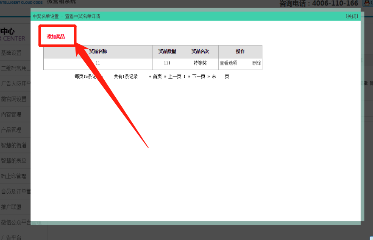
Task: Open 内容管理 in the sidebar
Action: click(11, 115)
